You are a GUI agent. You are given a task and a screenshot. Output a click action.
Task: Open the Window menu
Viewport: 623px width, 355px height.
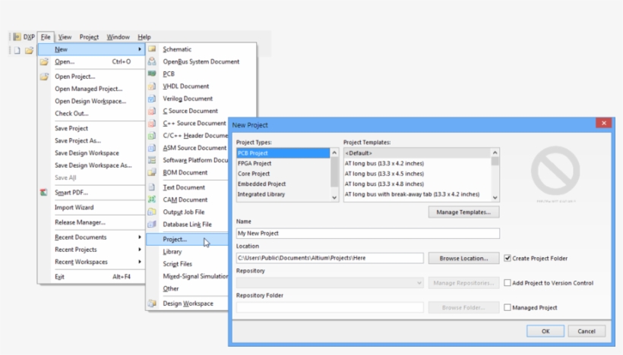coord(118,37)
